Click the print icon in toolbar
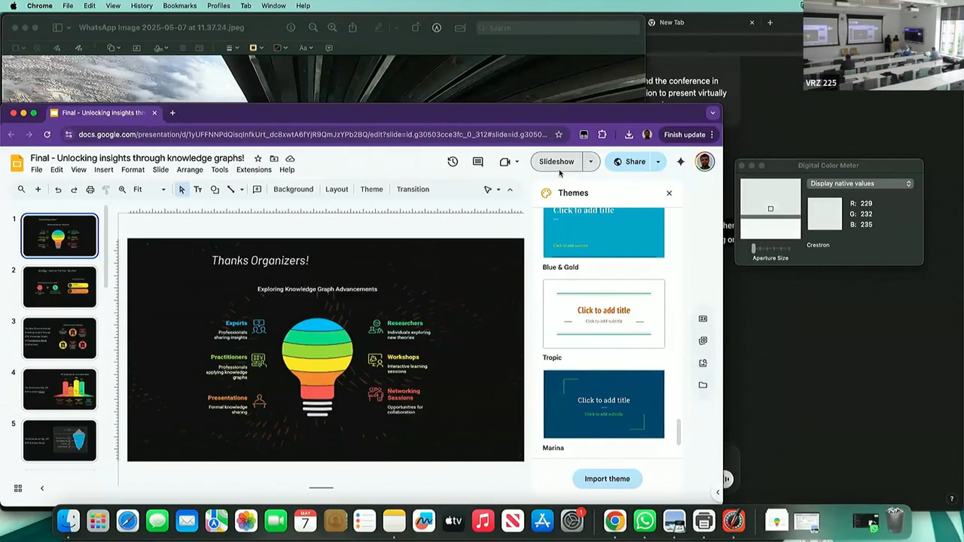 tap(90, 190)
